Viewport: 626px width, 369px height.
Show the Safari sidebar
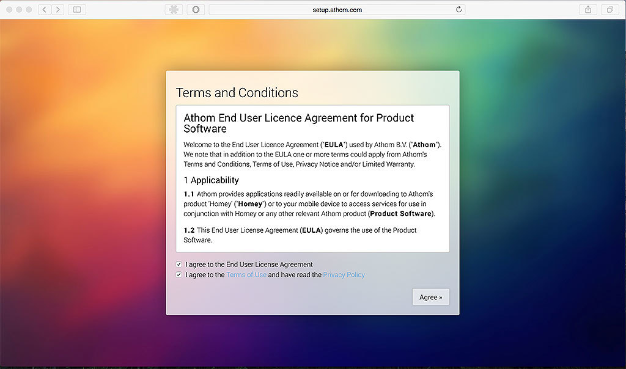77,10
